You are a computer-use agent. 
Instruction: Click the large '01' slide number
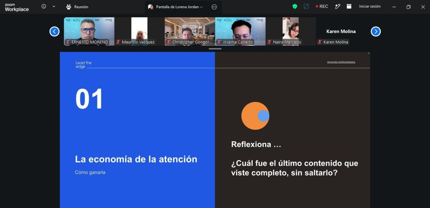tap(89, 99)
